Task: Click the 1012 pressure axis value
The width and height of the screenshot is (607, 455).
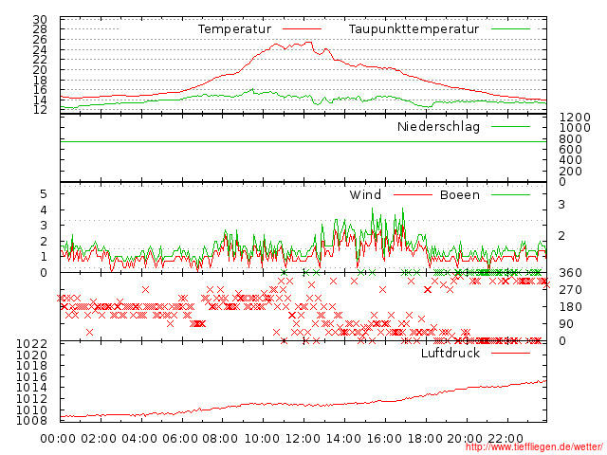Action: [x=31, y=399]
